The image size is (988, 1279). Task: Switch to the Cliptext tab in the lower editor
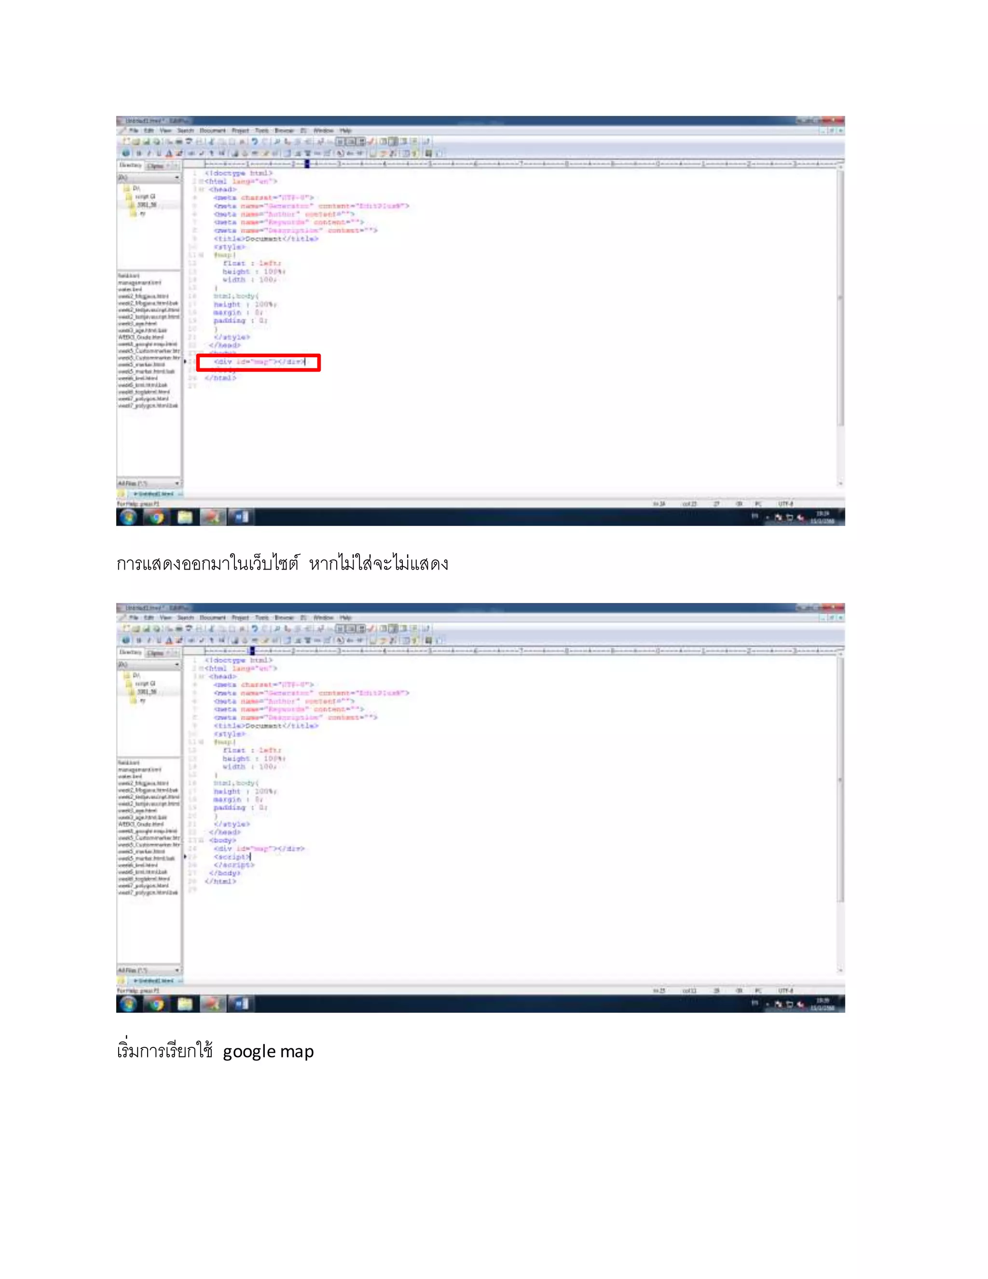pyautogui.click(x=155, y=653)
